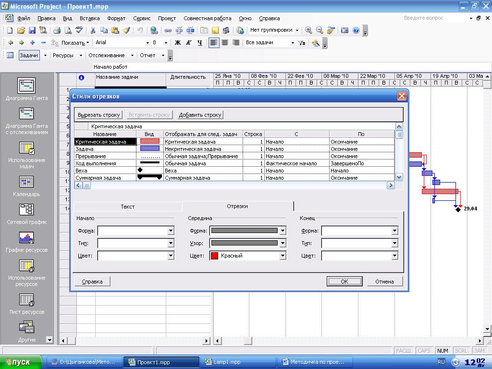Open the Сервис menu
Screen dimensions: 492x369
click(x=142, y=19)
